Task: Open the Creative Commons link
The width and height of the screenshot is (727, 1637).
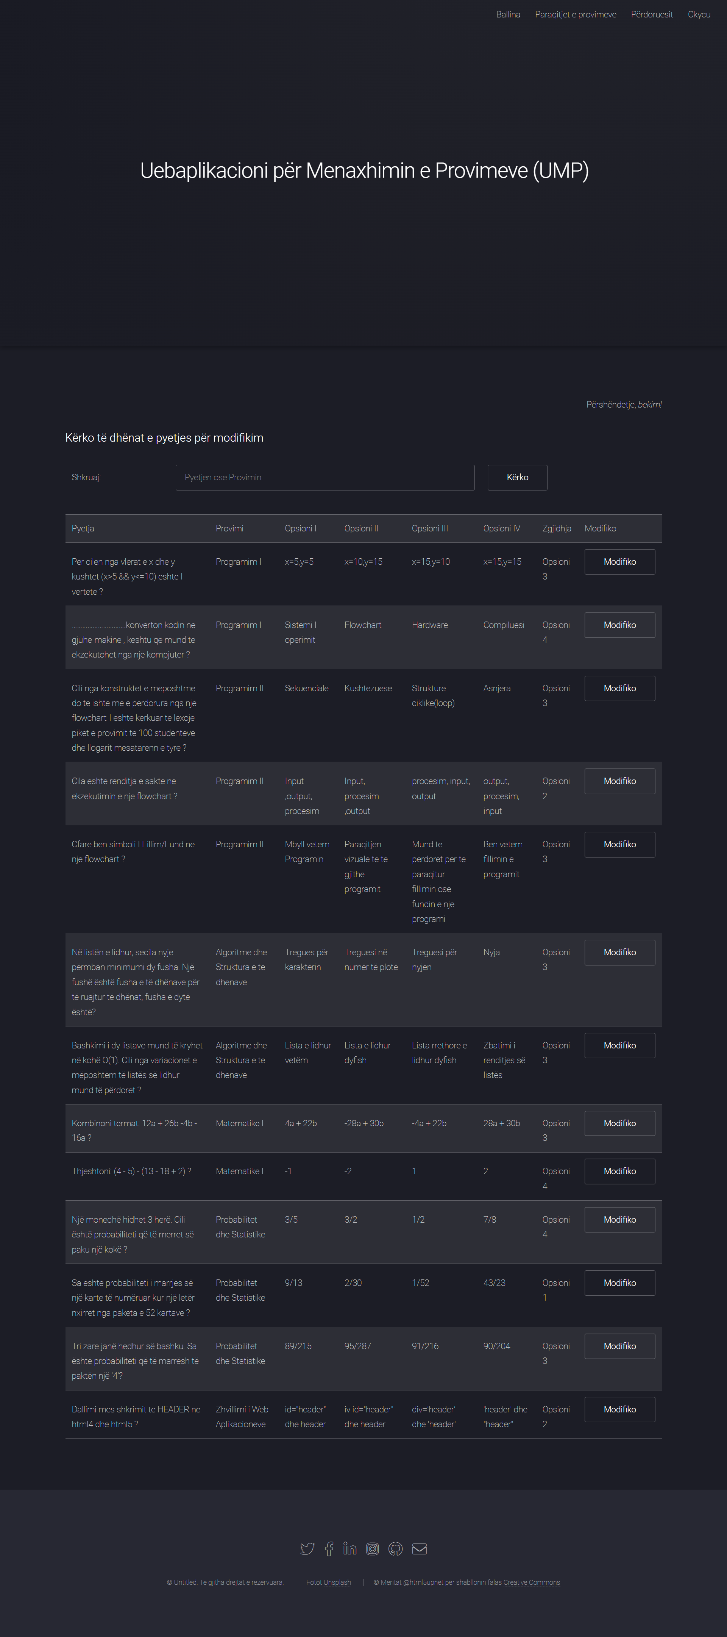Action: pyautogui.click(x=532, y=1582)
